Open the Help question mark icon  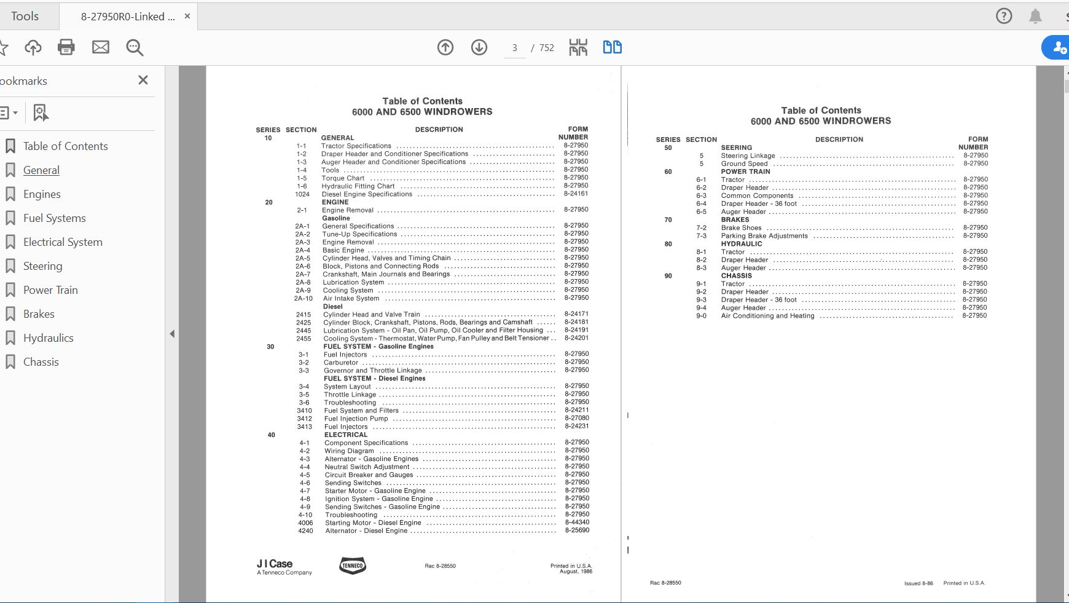(x=1004, y=16)
